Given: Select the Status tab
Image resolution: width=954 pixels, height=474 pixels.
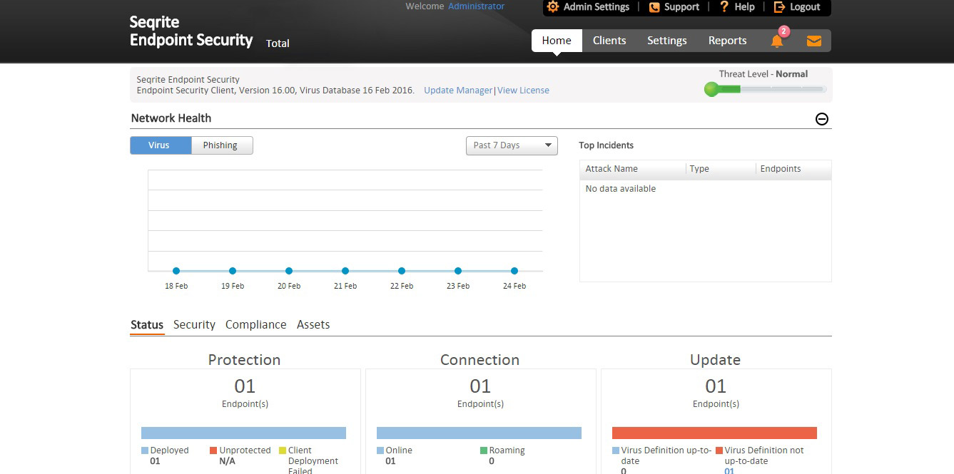Looking at the screenshot, I should [147, 325].
